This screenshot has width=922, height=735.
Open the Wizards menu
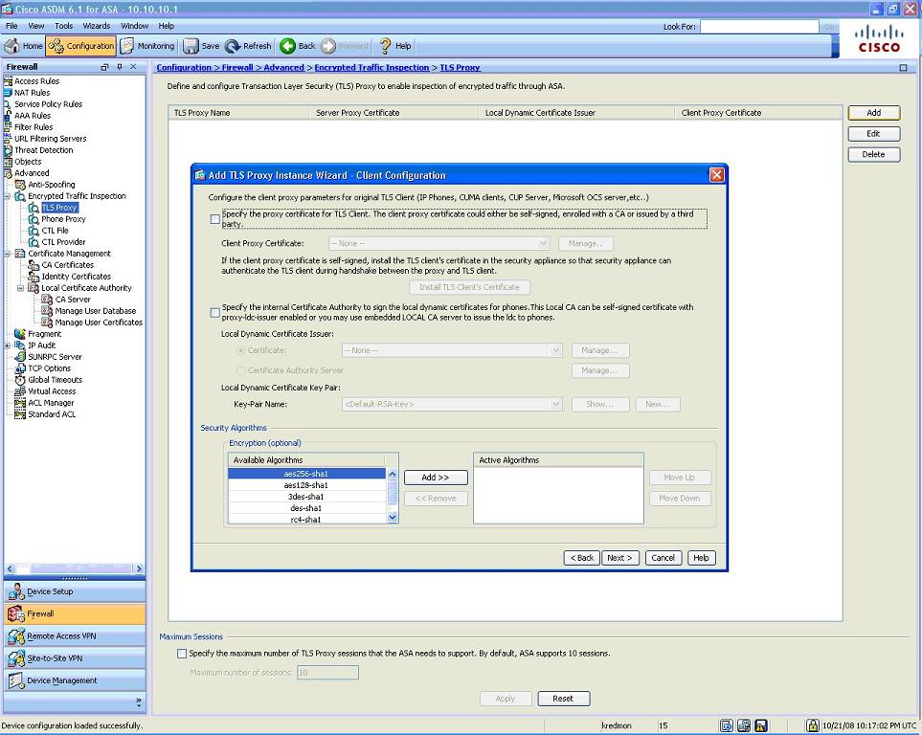pyautogui.click(x=97, y=26)
